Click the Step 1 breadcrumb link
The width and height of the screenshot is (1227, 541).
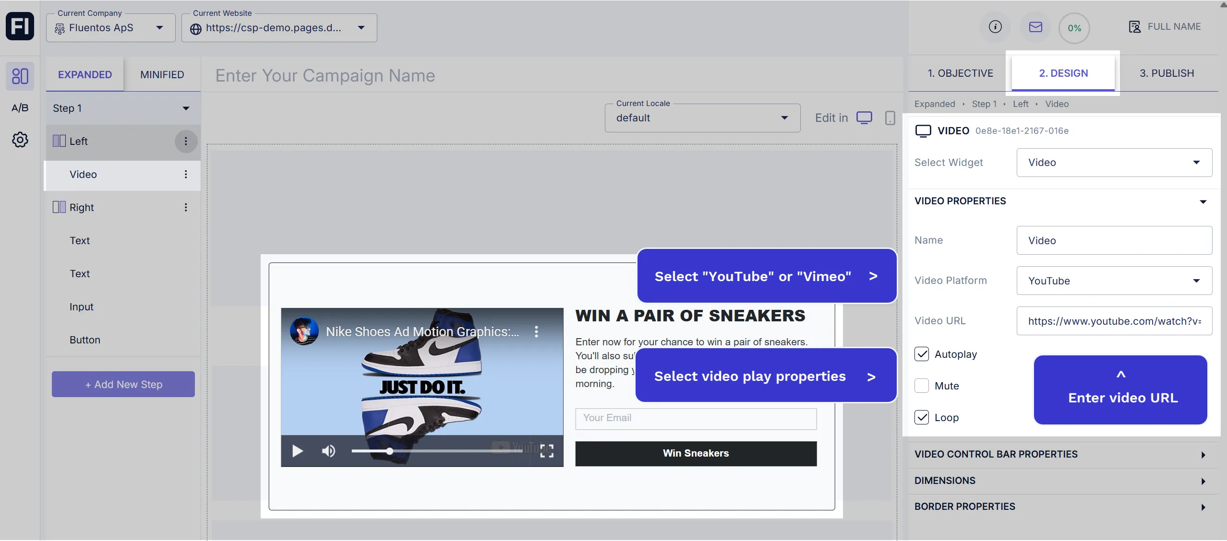click(x=984, y=104)
